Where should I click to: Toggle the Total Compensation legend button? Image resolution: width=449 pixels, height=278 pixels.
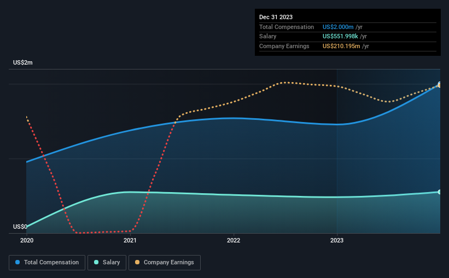[47, 263]
